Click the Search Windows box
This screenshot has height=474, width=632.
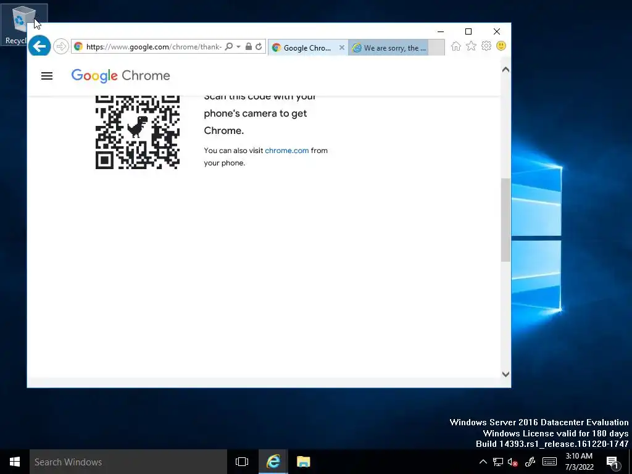coord(128,462)
